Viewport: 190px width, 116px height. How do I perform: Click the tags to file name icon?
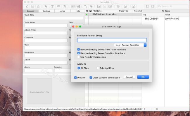point(91,6)
